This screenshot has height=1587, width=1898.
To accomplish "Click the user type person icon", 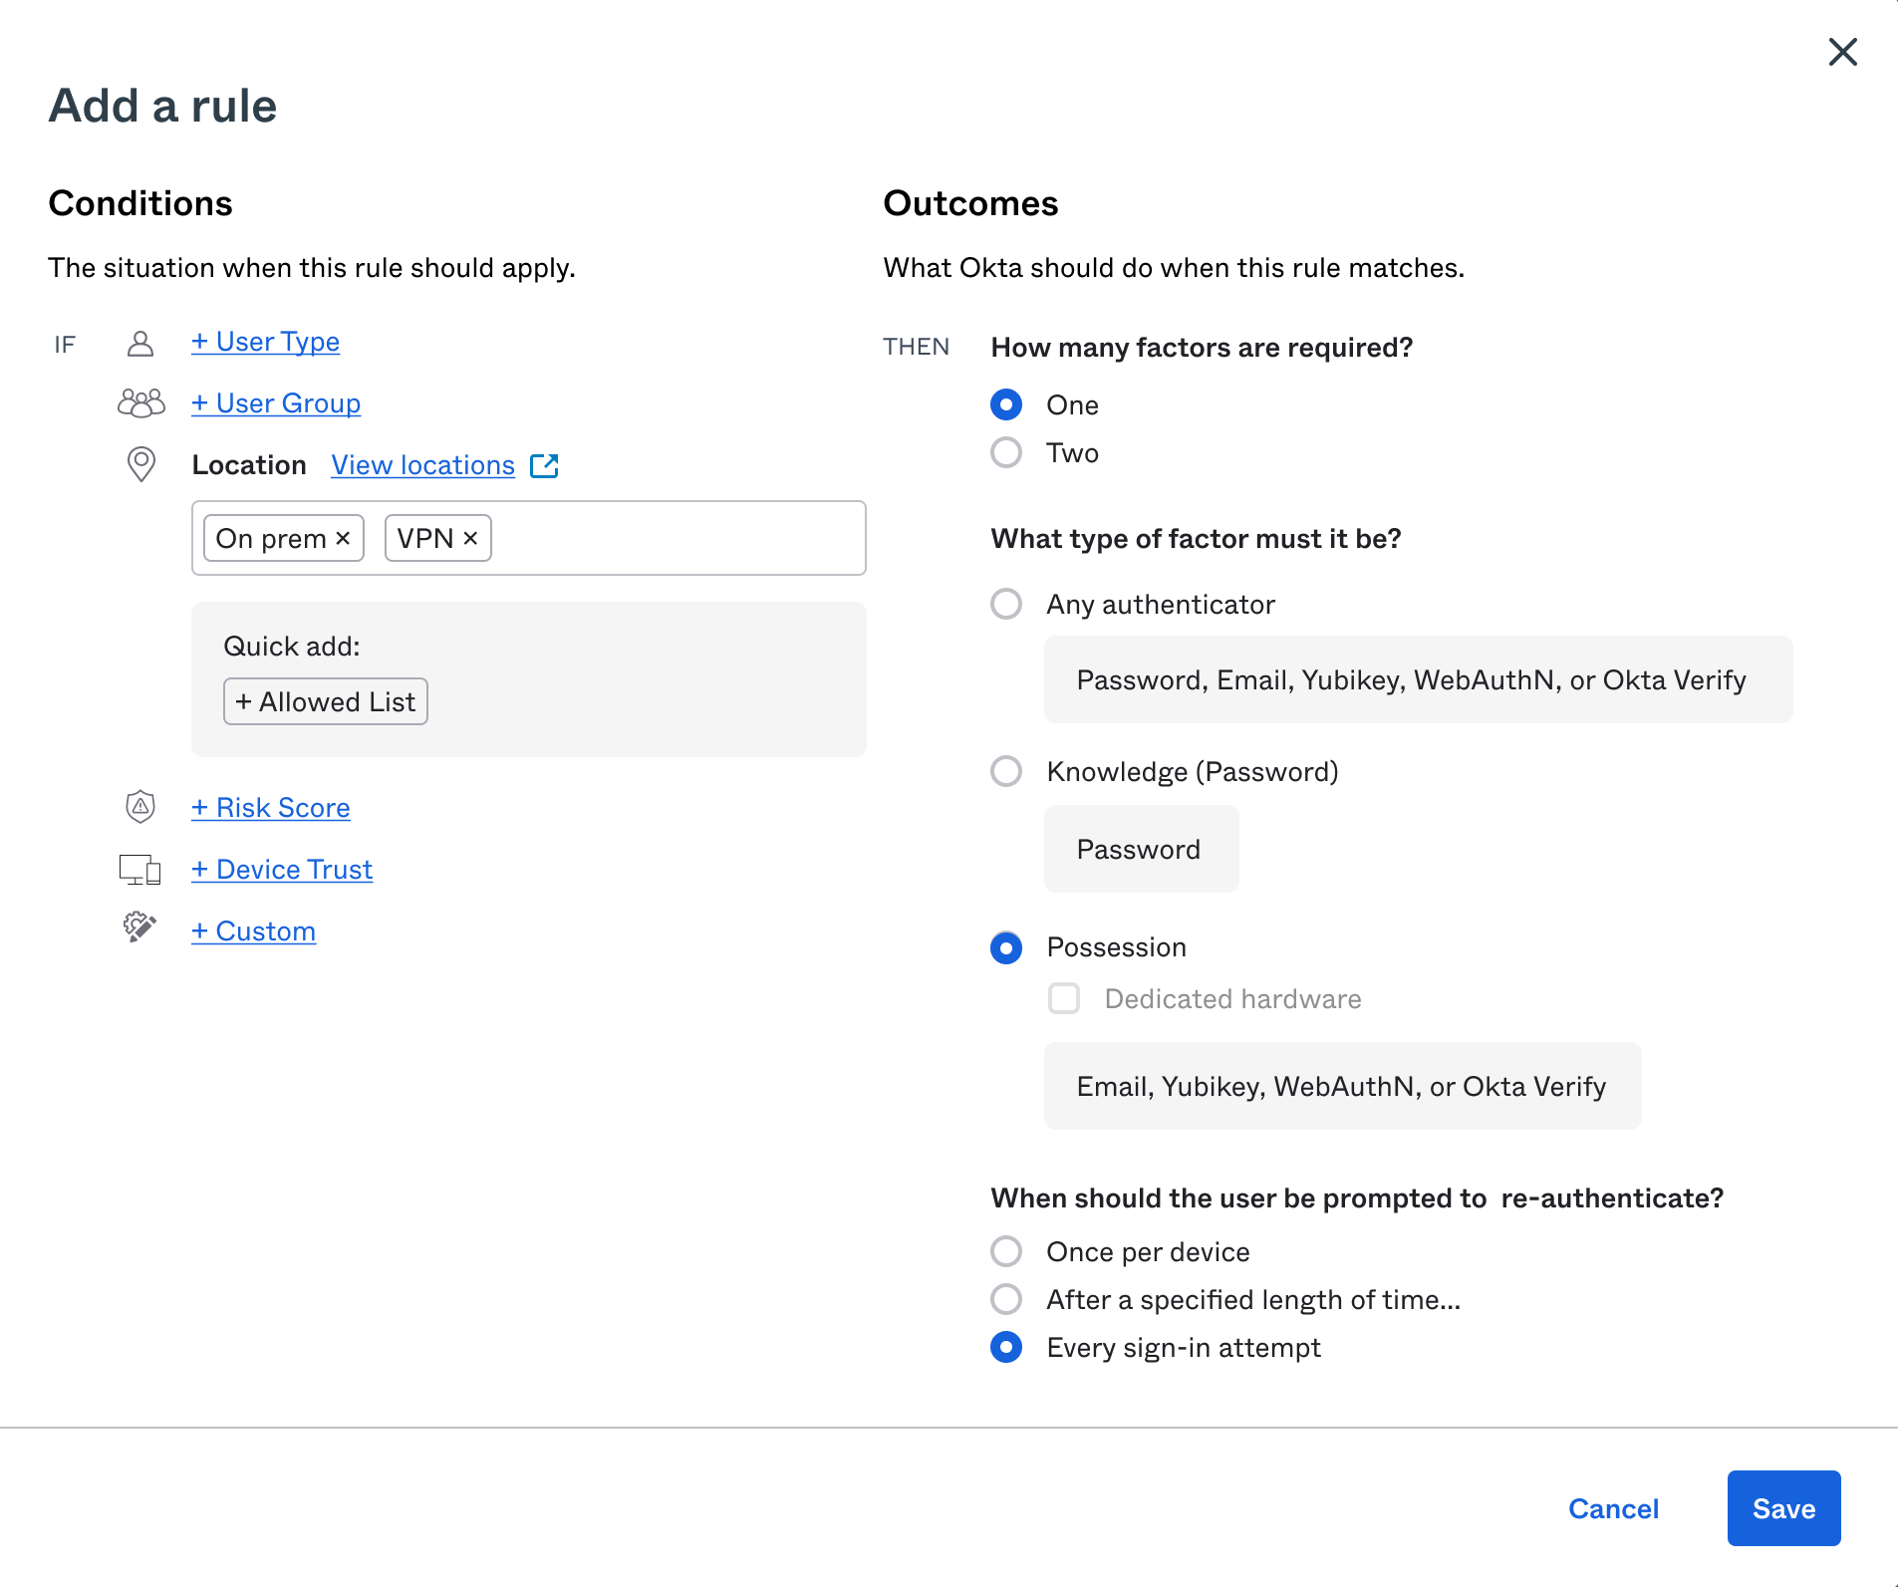I will point(139,343).
